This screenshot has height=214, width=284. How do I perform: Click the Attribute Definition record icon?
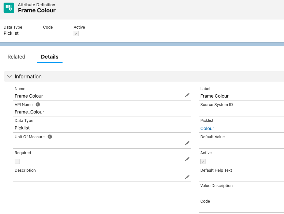pyautogui.click(x=9, y=8)
